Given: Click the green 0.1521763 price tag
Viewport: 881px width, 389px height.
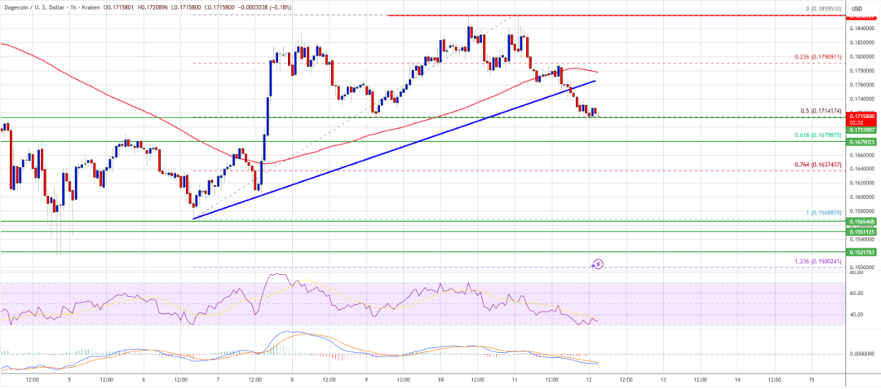Looking at the screenshot, I should click(x=863, y=252).
